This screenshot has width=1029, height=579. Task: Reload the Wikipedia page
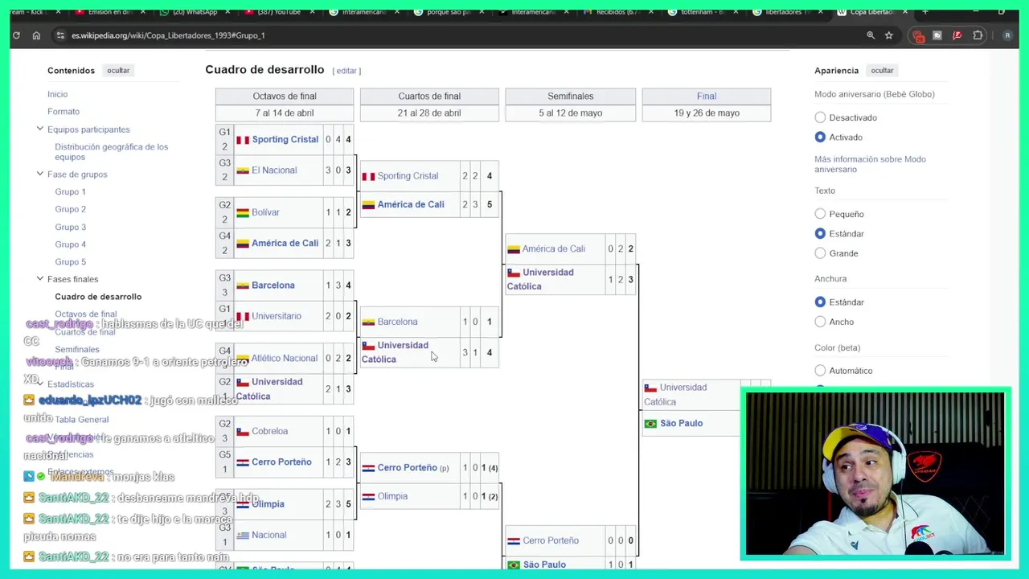(16, 35)
